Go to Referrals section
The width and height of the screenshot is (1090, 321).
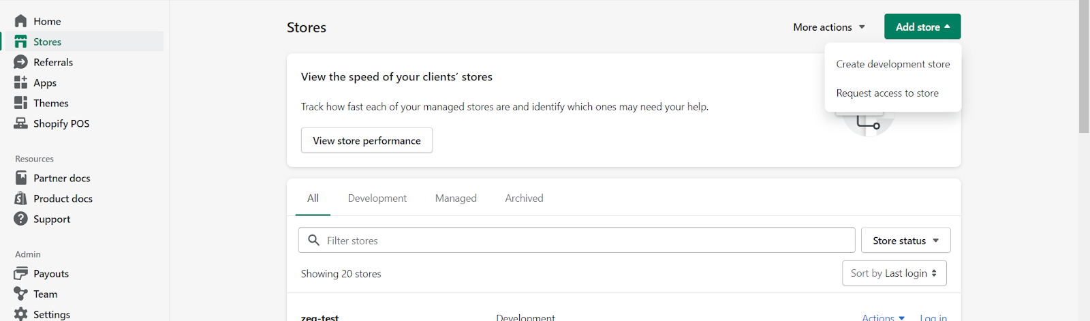coord(53,62)
